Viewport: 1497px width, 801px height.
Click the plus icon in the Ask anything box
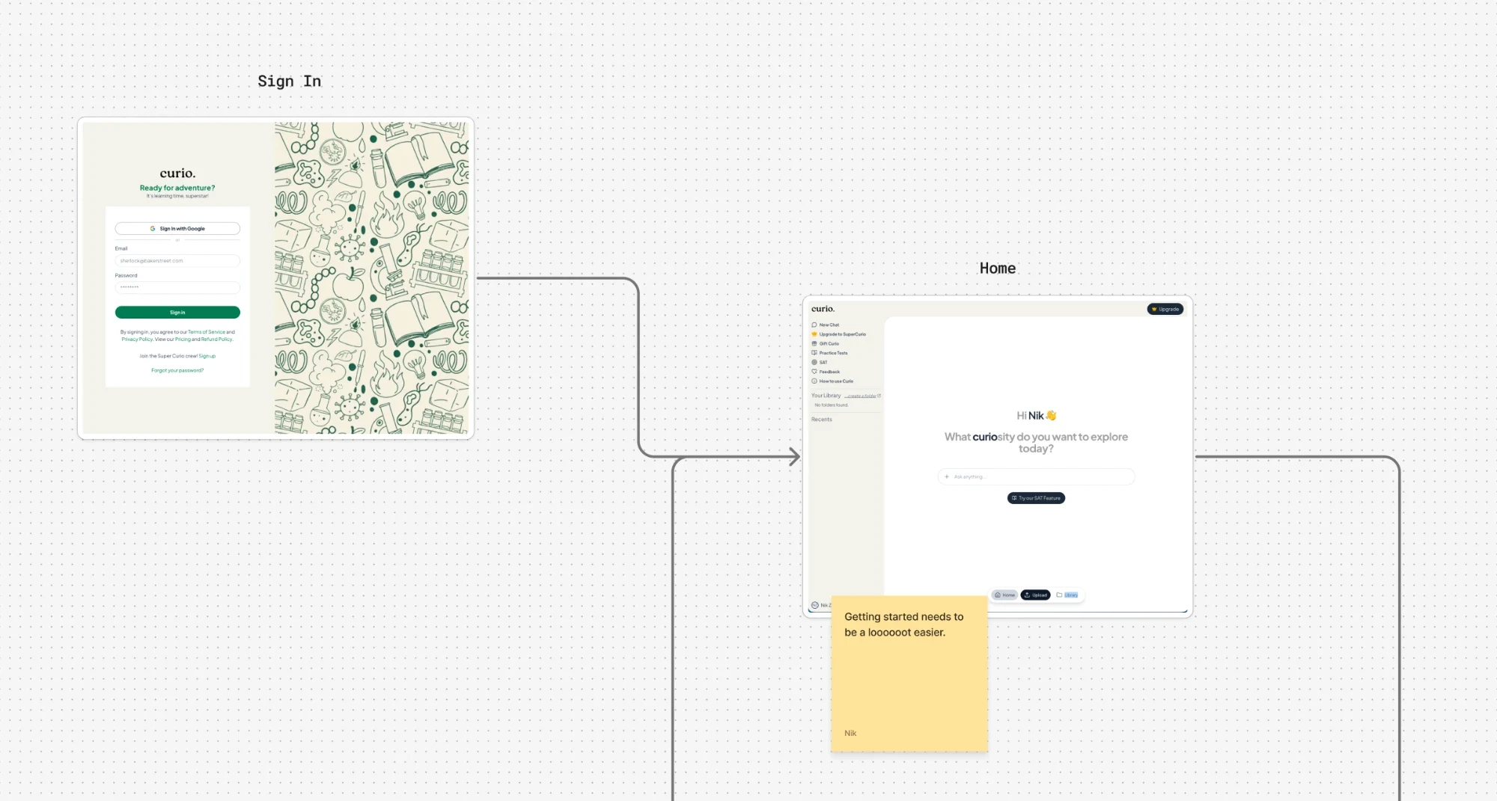click(x=947, y=476)
